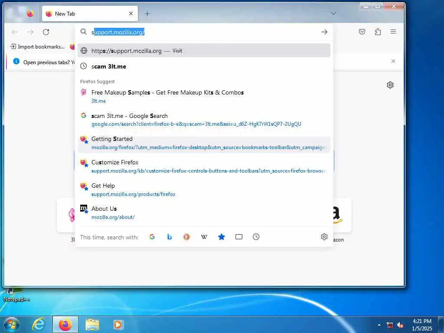This screenshot has height=333, width=444.
Task: Open a new tab with plus button
Action: 147,13
